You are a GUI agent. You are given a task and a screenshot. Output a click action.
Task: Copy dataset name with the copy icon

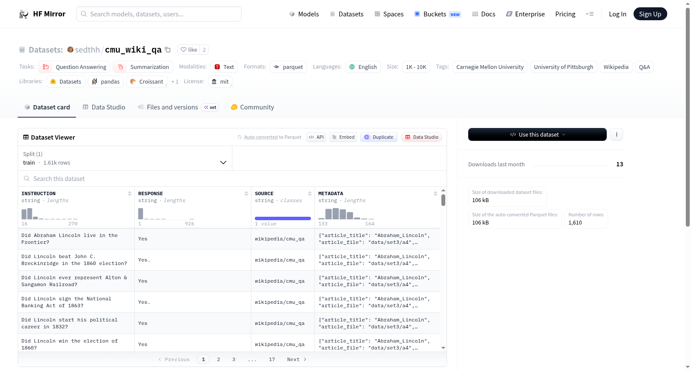click(x=168, y=50)
